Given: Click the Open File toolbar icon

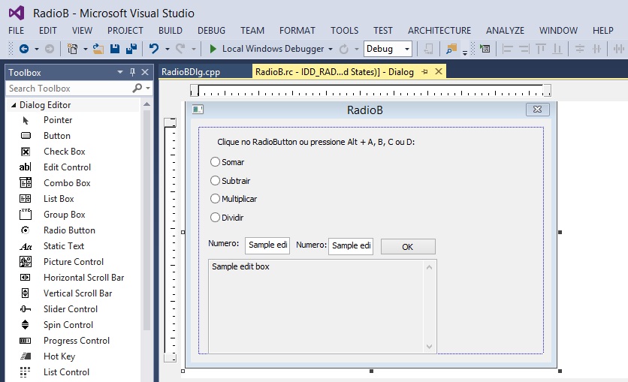Looking at the screenshot, I should (x=98, y=49).
